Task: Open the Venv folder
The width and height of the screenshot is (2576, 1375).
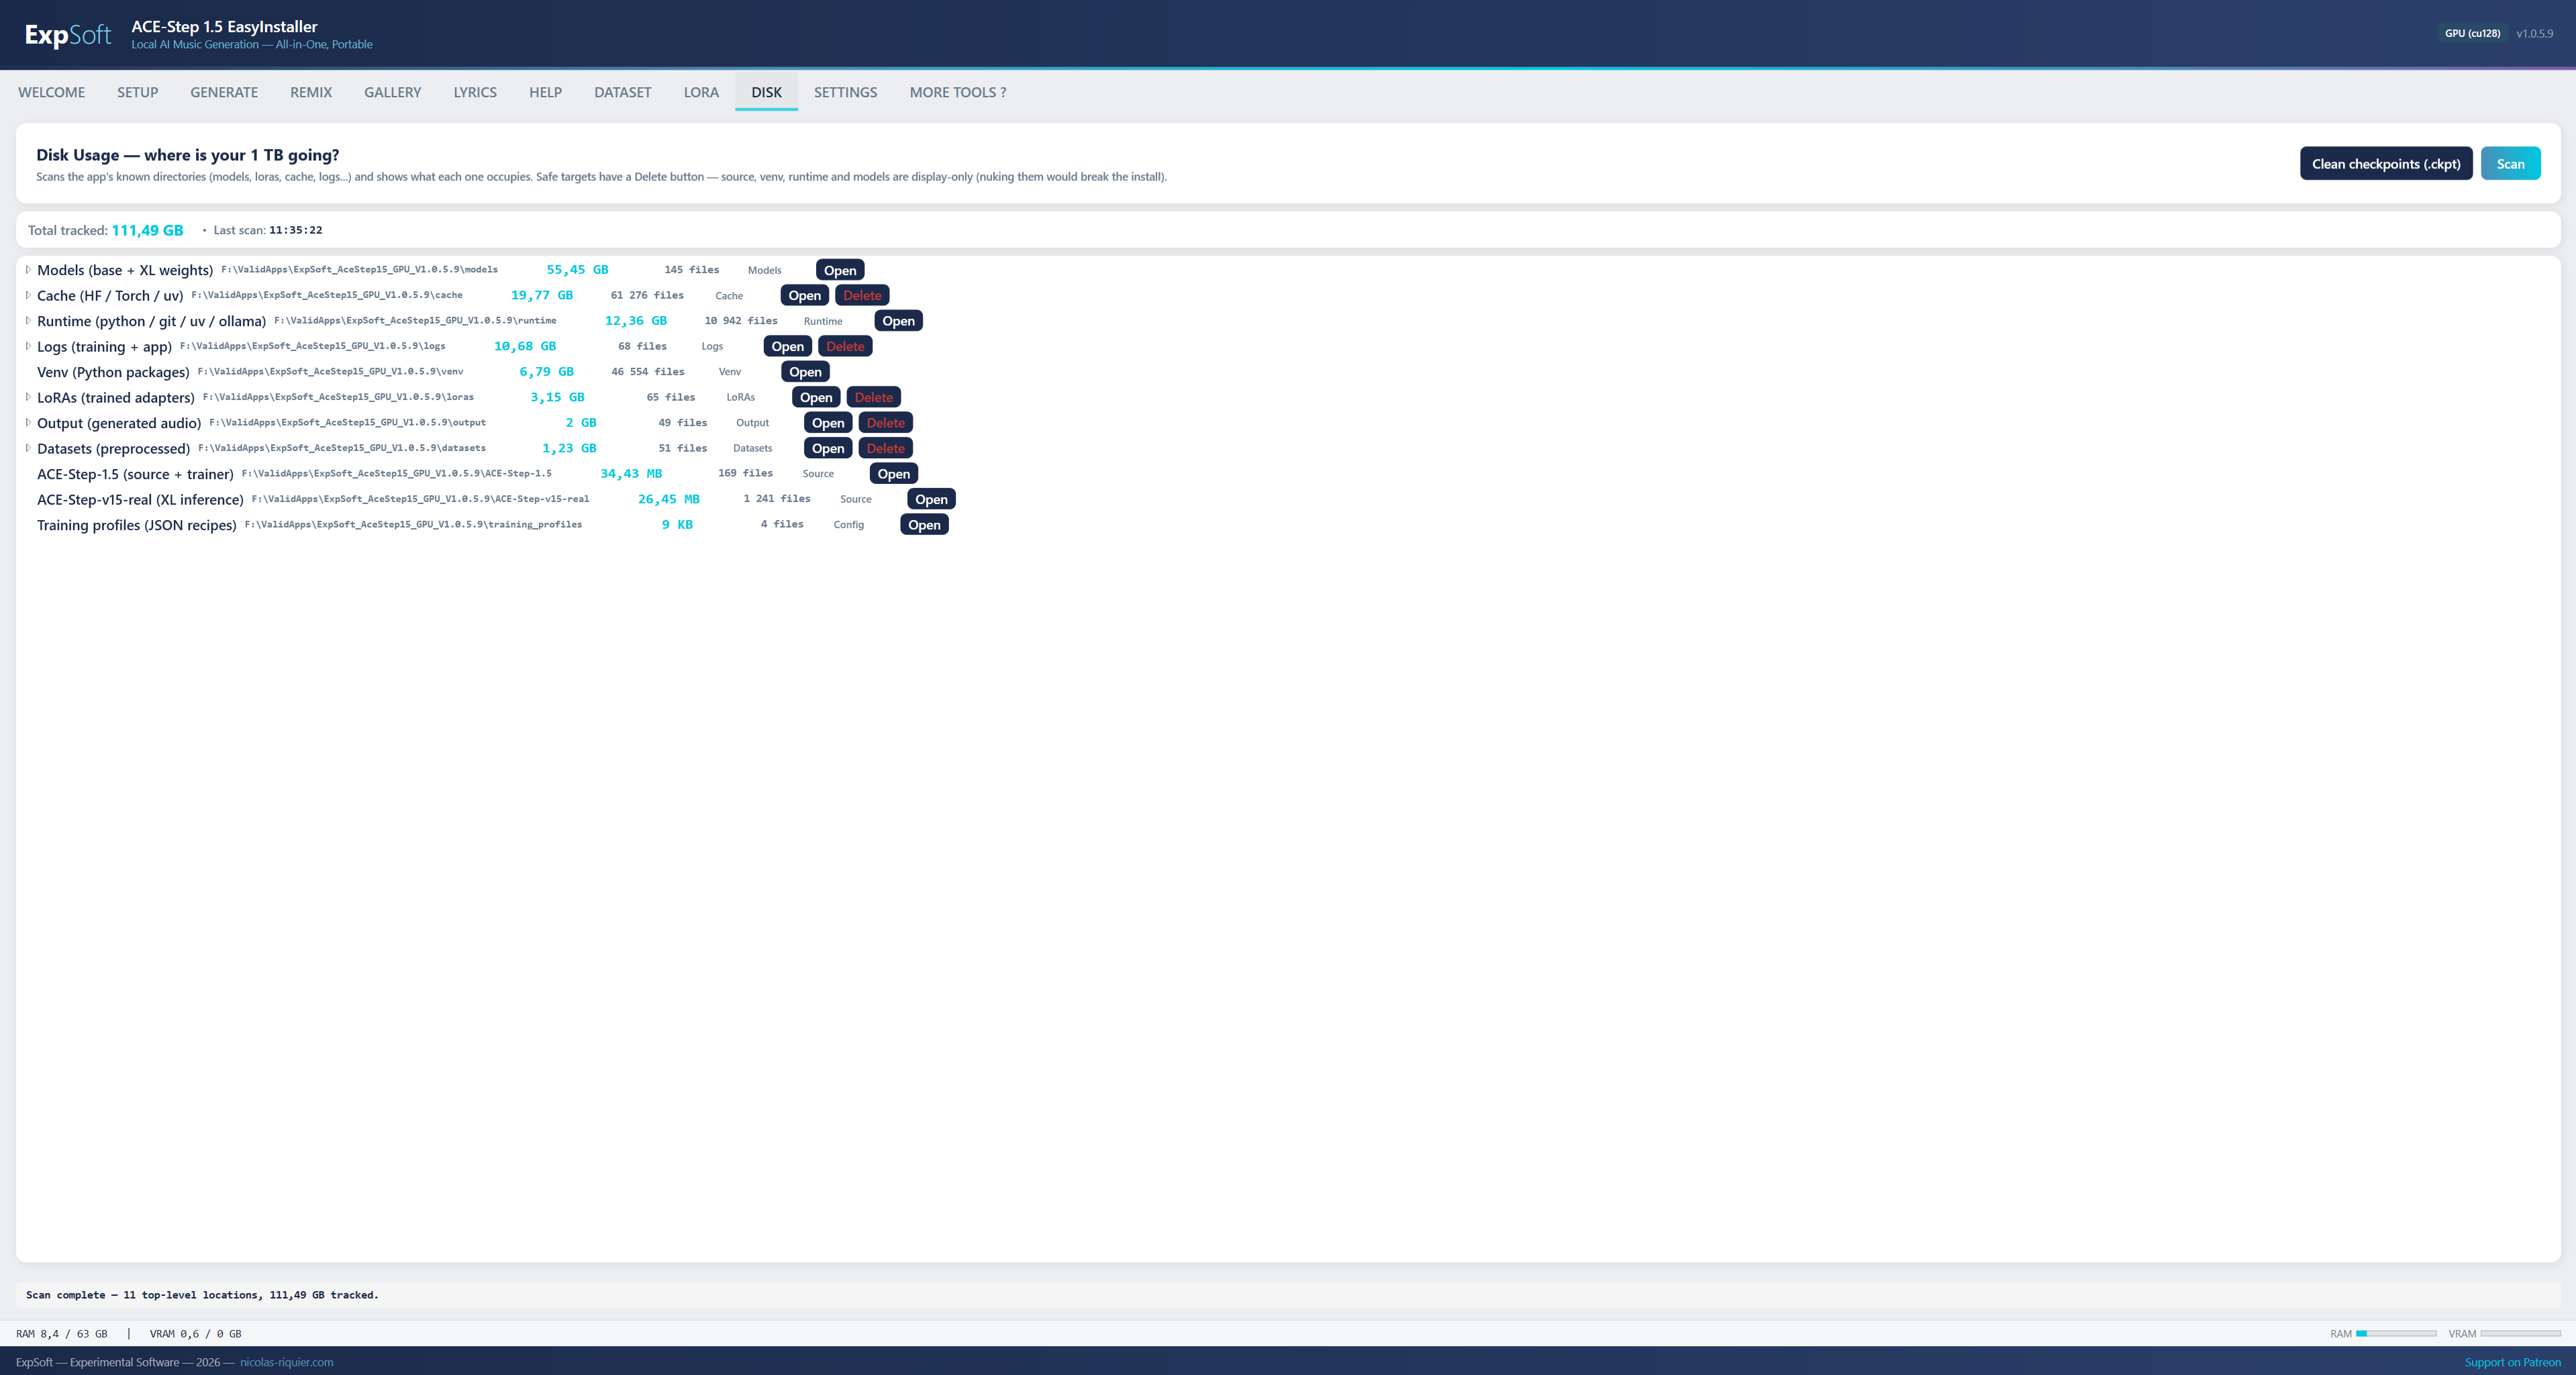Action: pos(805,372)
